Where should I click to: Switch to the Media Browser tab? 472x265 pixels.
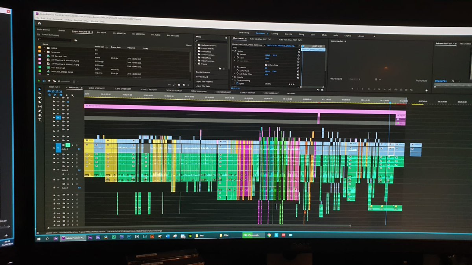pyautogui.click(x=44, y=29)
